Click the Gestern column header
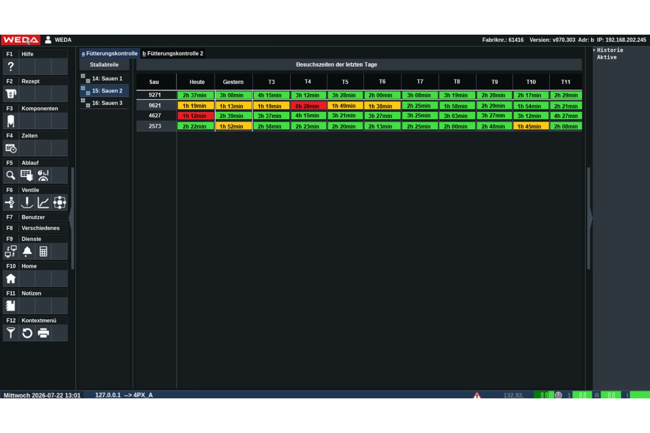 [233, 82]
